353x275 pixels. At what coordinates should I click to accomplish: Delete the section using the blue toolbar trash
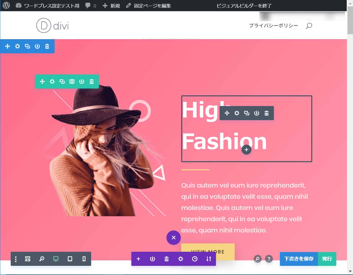[47, 46]
